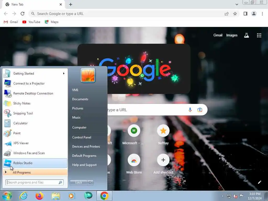This screenshot has height=201, width=268.
Task: Open Chrome profile avatar
Action: click(x=254, y=14)
